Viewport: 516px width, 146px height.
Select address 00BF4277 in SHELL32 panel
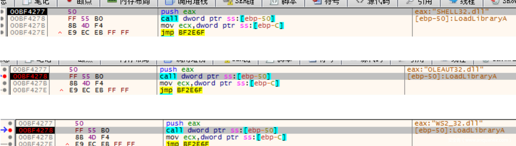pos(27,12)
